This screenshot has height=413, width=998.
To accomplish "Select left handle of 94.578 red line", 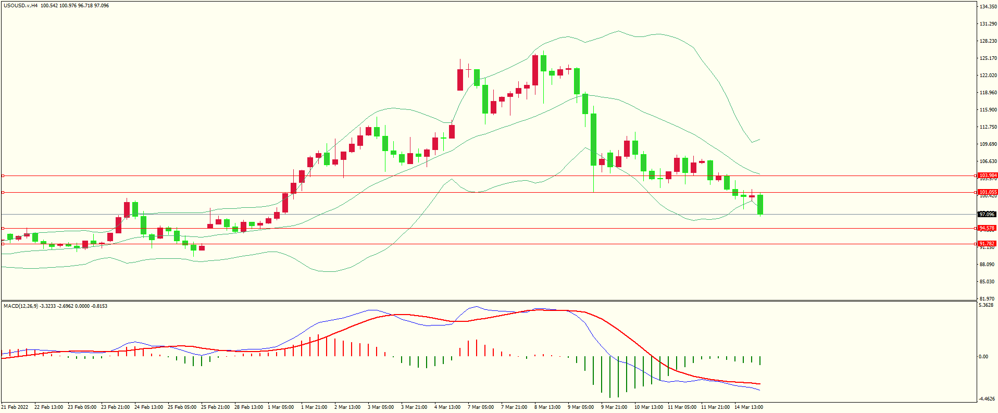I will coord(3,228).
